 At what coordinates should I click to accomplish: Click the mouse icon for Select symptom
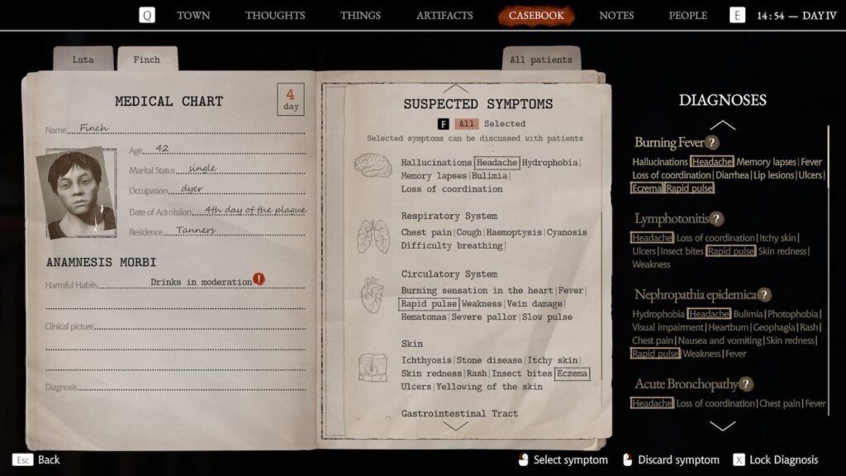pos(523,459)
